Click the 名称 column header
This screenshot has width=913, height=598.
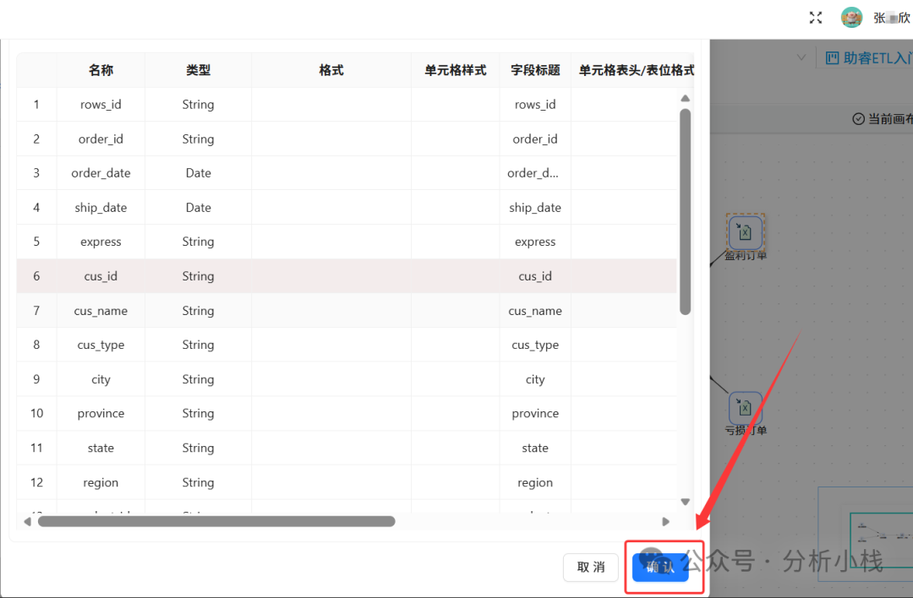coord(101,70)
